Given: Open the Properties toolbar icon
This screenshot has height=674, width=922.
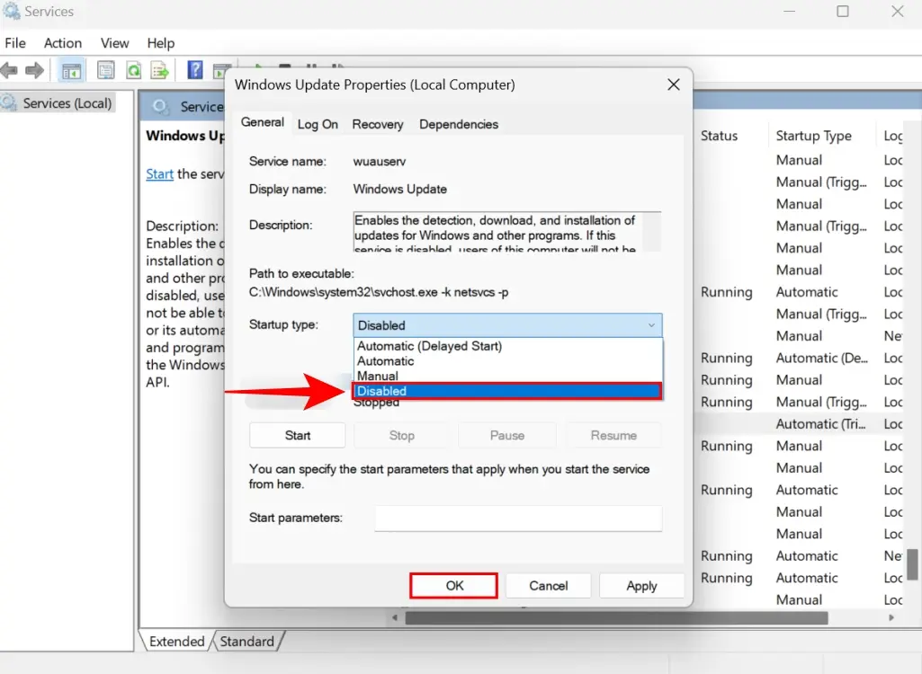Looking at the screenshot, I should pos(106,70).
